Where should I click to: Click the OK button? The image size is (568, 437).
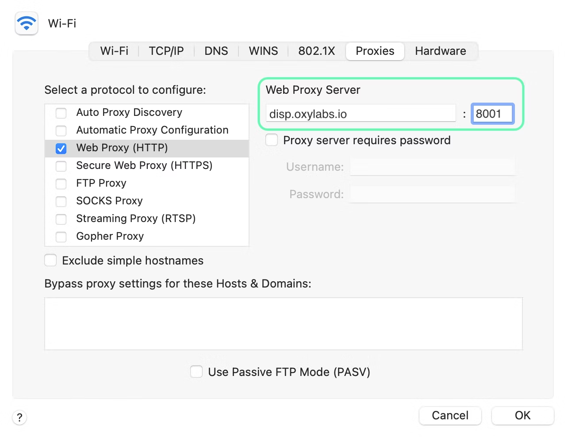pyautogui.click(x=522, y=416)
